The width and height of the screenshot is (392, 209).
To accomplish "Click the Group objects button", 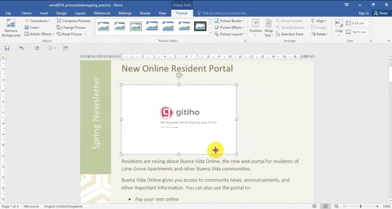I will (319, 27).
